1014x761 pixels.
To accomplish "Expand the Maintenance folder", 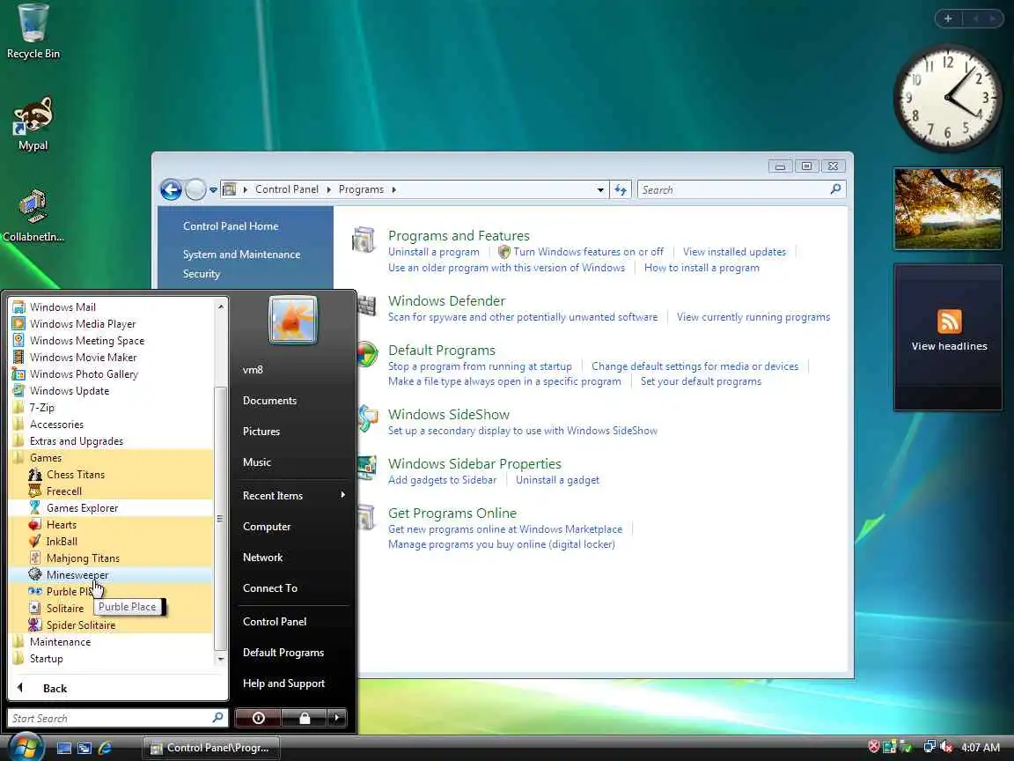I will tap(60, 642).
